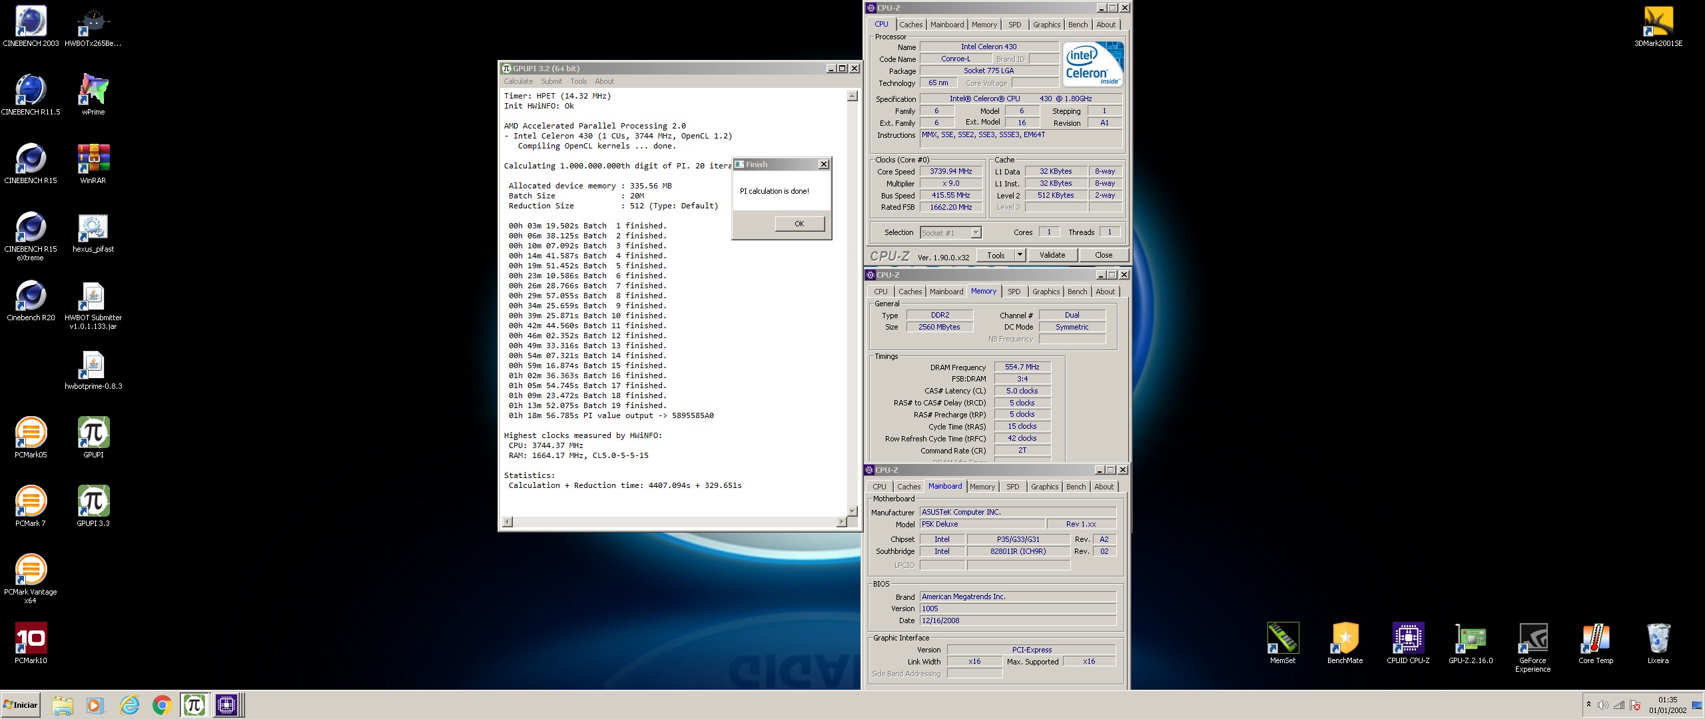
Task: Launch MemSet desktop shortcut
Action: (1283, 644)
